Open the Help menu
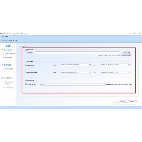Screen dimensions: 142x142 (7, 36)
